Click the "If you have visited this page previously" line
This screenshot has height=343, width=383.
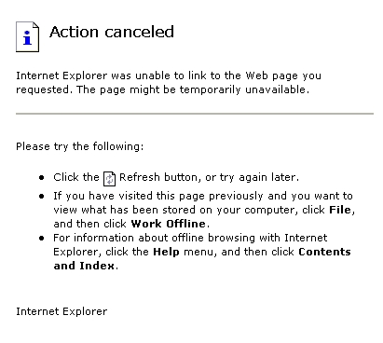tap(203, 197)
